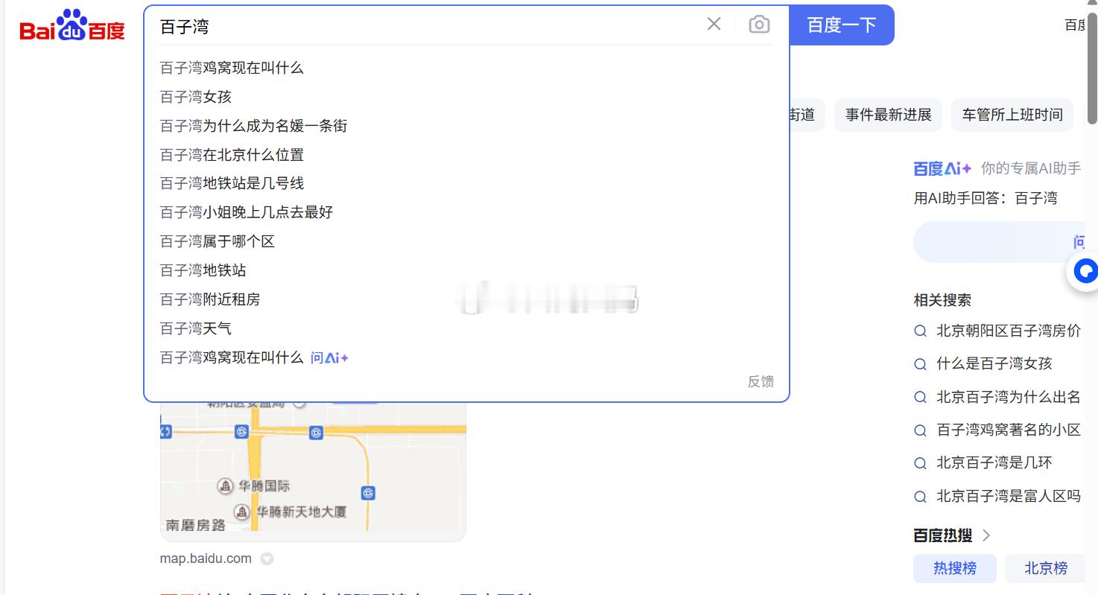Image resolution: width=1098 pixels, height=595 pixels.
Task: Expand the dropdown arrow beside map.baidu.com
Action: (267, 559)
